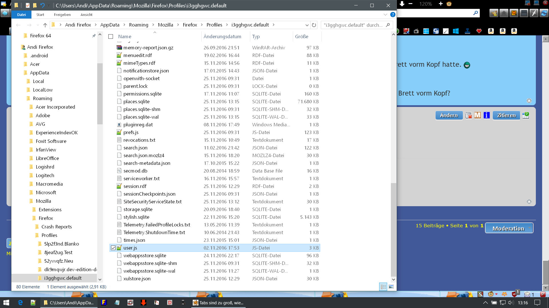Toggle the select-all checkbox beside Name

click(x=111, y=37)
